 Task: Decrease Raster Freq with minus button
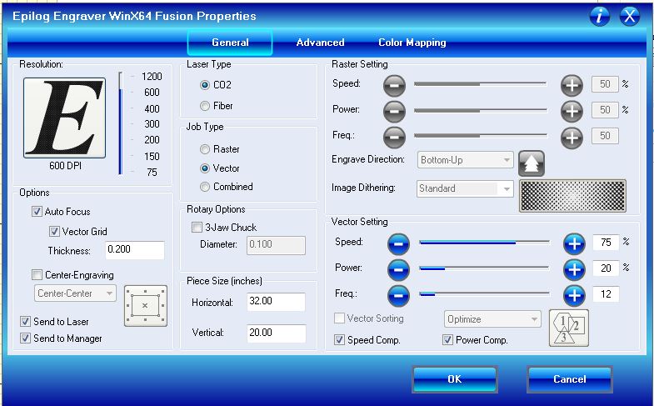(x=394, y=138)
